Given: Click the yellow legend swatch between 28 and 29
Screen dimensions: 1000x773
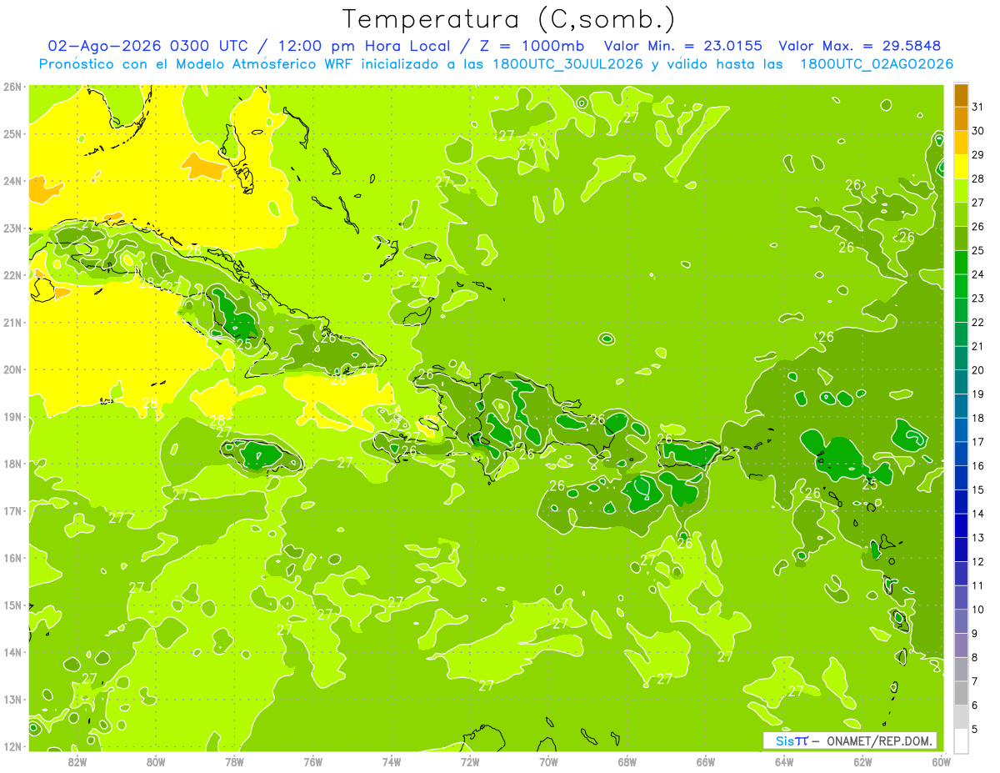Looking at the screenshot, I should click(961, 167).
